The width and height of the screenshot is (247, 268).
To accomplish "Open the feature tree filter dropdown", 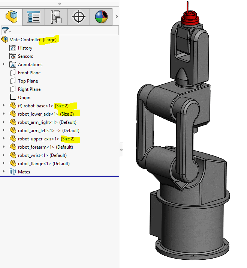I will click(6, 31).
